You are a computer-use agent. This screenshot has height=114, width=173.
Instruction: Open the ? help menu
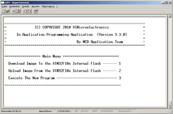pos(57,7)
